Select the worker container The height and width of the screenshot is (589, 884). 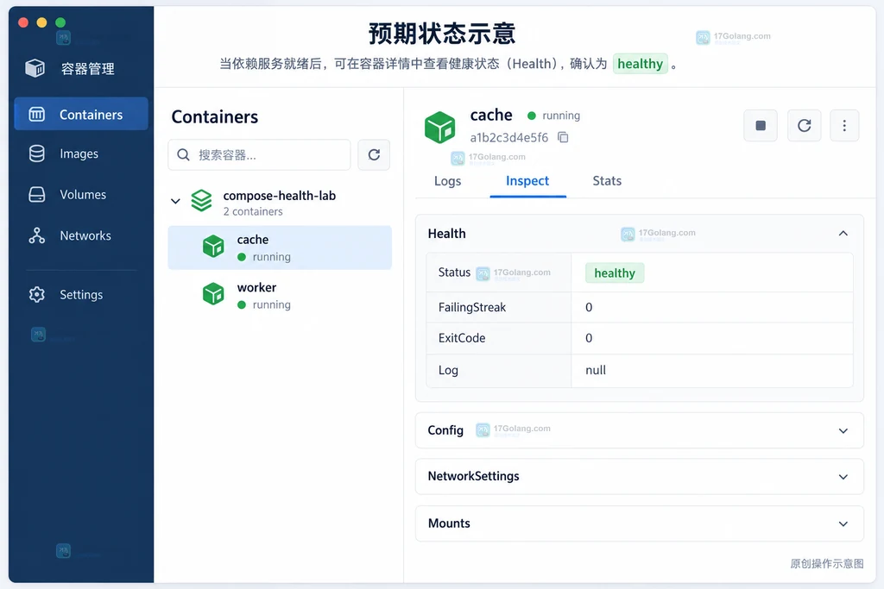click(280, 296)
